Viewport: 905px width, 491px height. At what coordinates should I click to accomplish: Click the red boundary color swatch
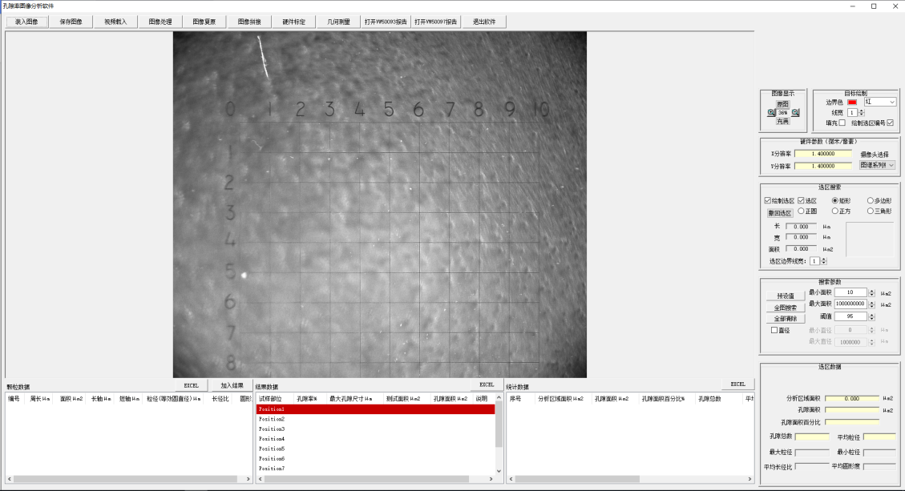point(852,103)
